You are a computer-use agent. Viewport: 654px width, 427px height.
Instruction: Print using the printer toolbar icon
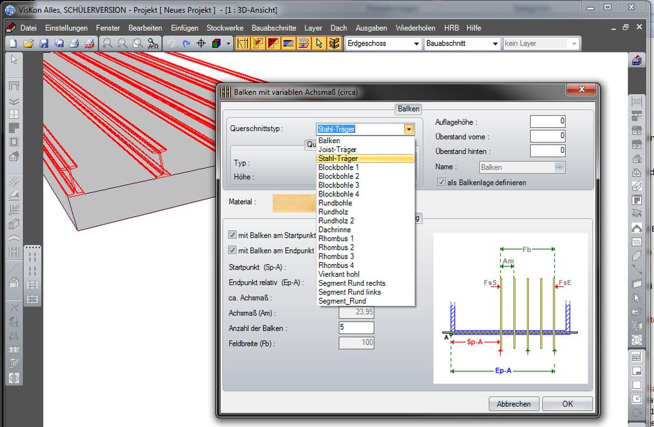(74, 43)
